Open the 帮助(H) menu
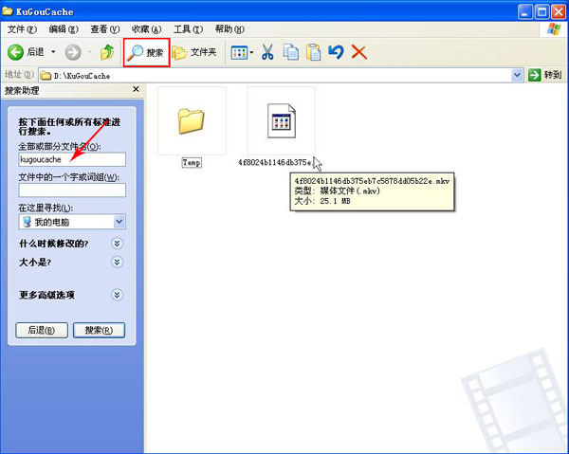This screenshot has height=454, width=569. pyautogui.click(x=229, y=29)
